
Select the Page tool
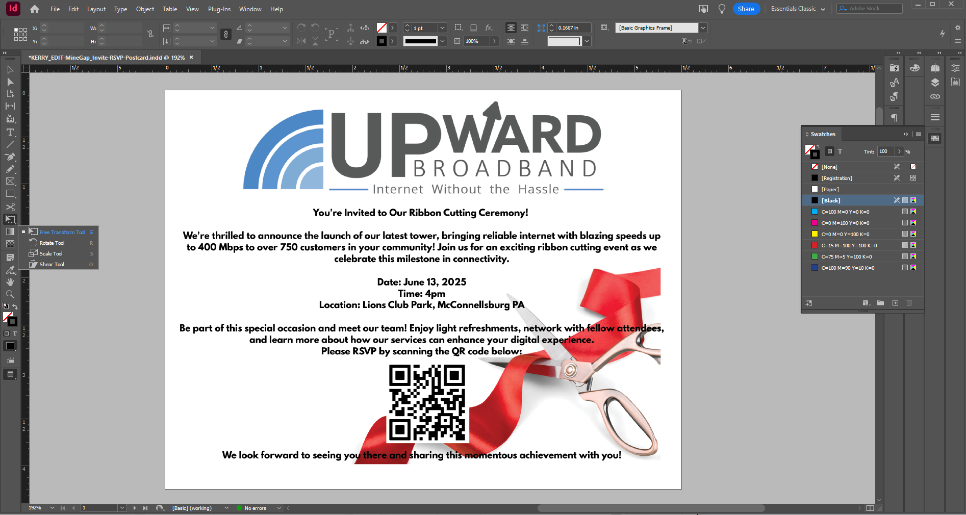10,94
